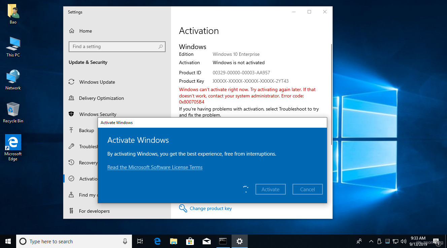Select Windows Security in sidebar
Image resolution: width=447 pixels, height=248 pixels.
98,114
